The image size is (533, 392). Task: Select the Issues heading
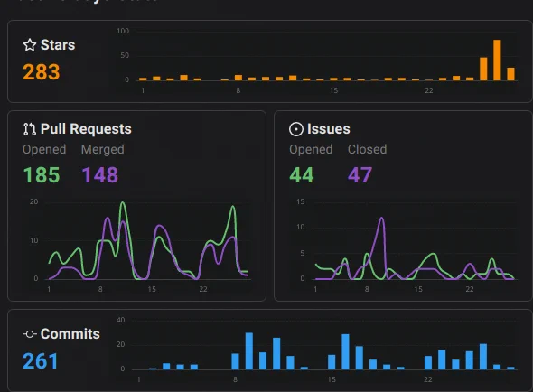point(329,129)
